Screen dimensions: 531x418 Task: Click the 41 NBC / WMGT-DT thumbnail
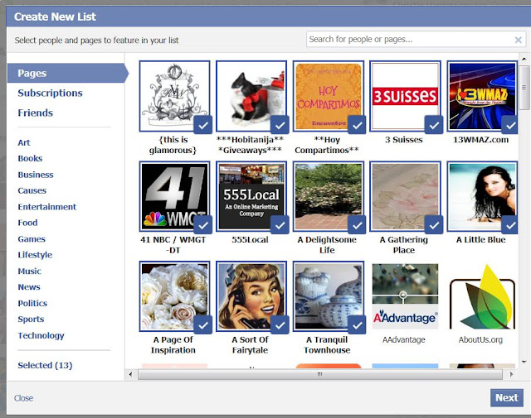click(x=174, y=196)
